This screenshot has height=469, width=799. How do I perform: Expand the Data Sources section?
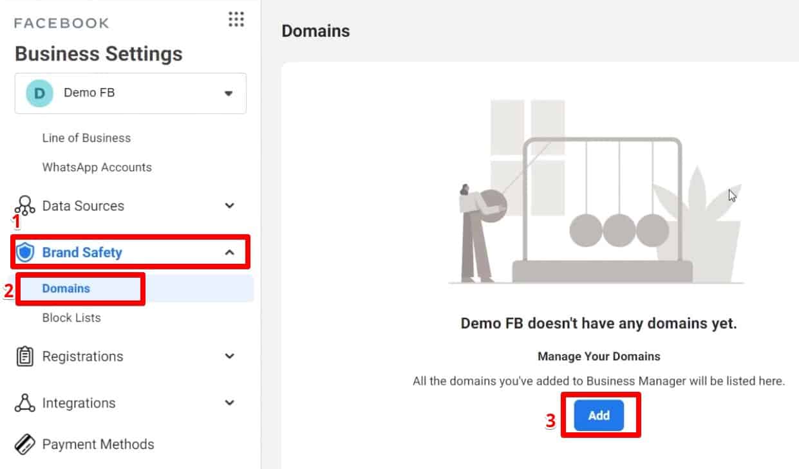(x=229, y=206)
